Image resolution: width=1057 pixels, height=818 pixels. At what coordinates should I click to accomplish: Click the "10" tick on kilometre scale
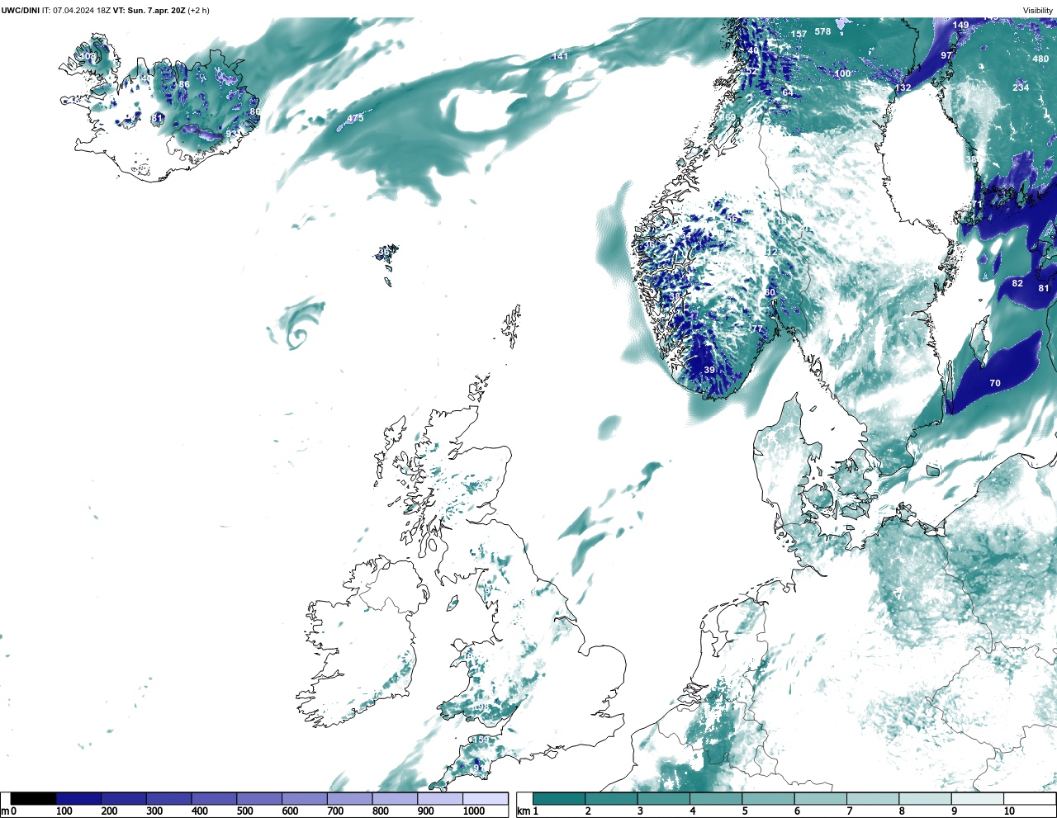pyautogui.click(x=1009, y=811)
